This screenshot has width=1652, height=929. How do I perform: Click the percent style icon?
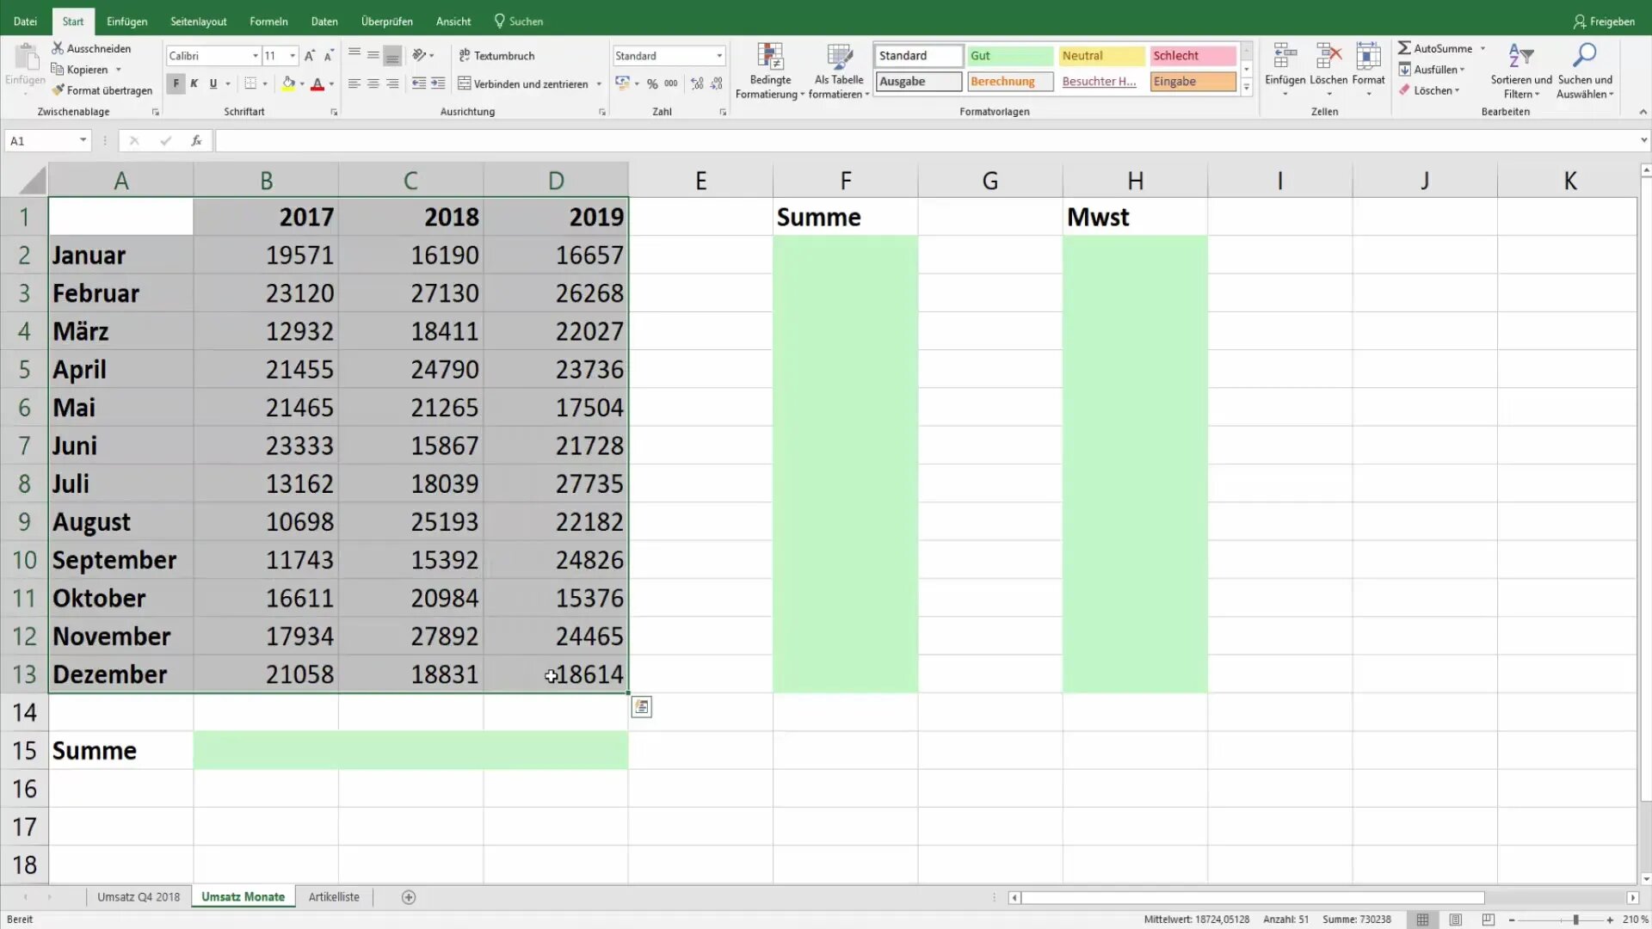coord(652,83)
